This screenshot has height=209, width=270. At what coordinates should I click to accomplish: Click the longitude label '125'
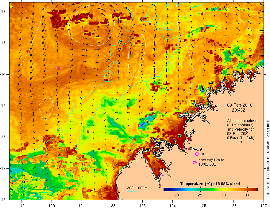tap(203, 206)
